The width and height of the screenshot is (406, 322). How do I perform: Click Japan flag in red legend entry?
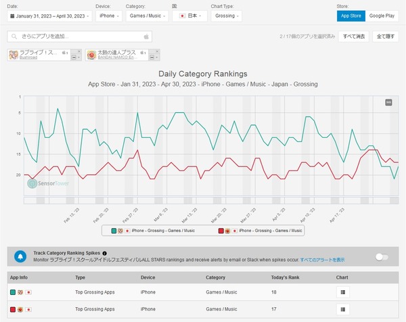pos(234,231)
